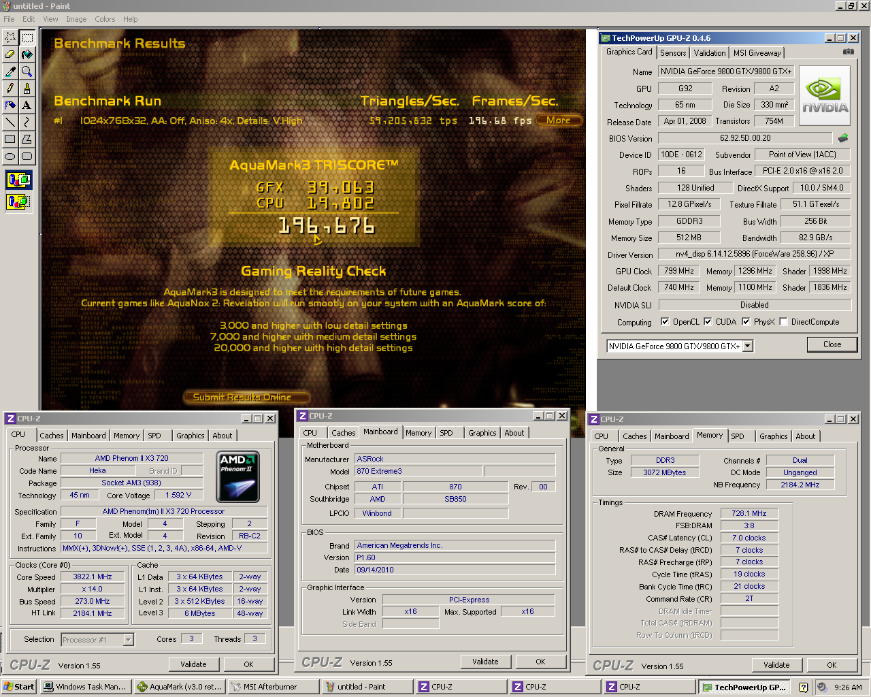Pick the Pick Color eyedropper tool
This screenshot has height=697, width=871.
tap(10, 71)
